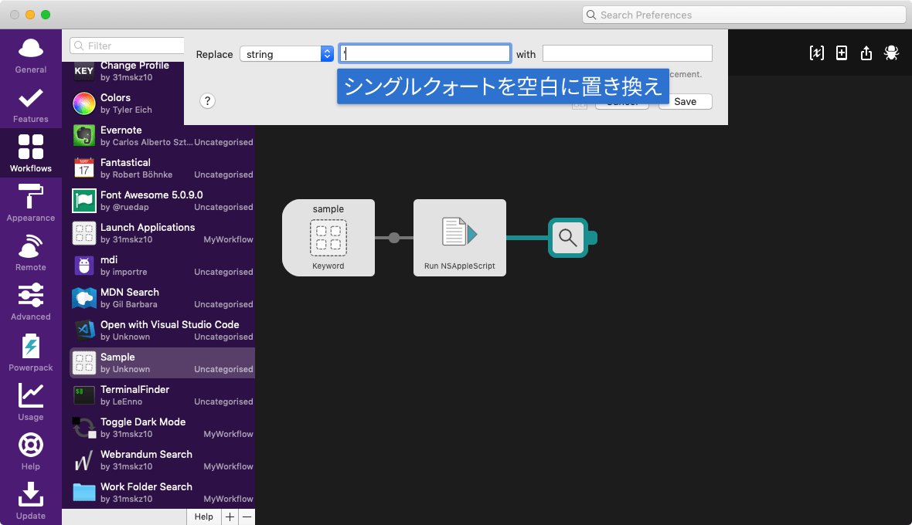Open the Fantastical workflow

point(155,168)
